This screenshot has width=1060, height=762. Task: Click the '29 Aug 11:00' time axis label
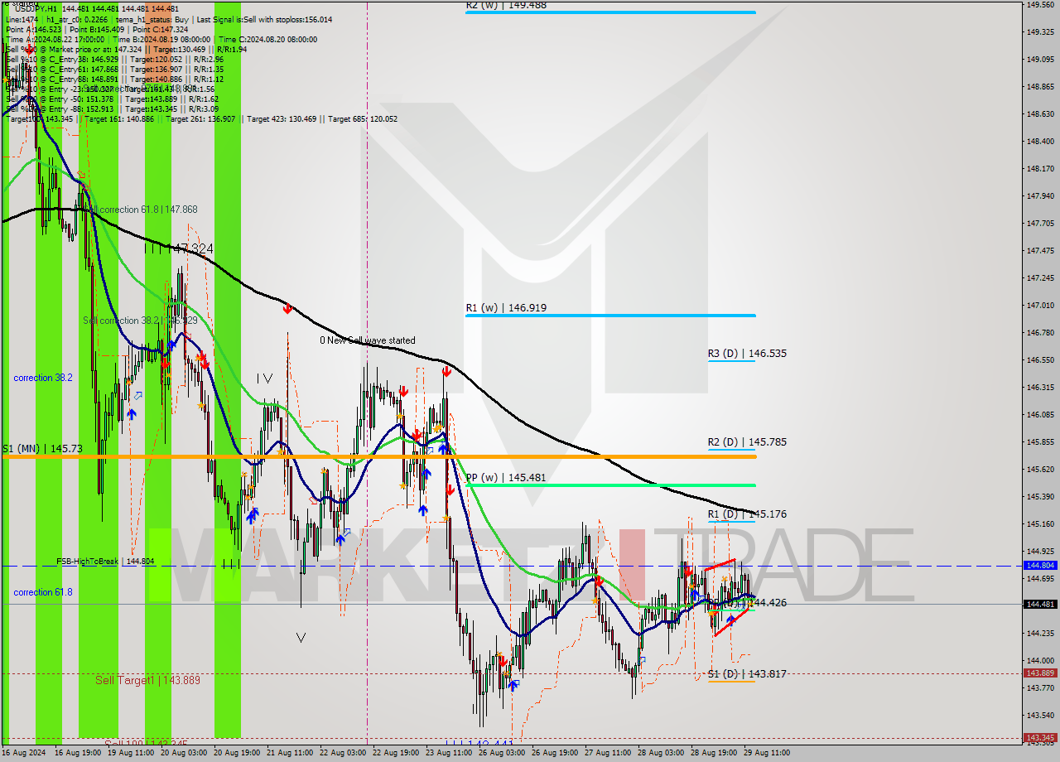[766, 753]
